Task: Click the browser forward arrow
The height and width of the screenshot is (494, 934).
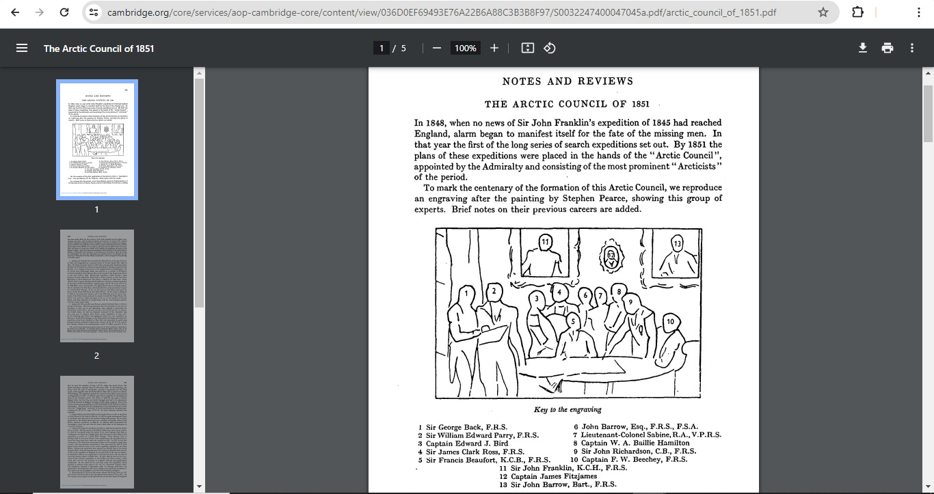Action: pyautogui.click(x=40, y=12)
